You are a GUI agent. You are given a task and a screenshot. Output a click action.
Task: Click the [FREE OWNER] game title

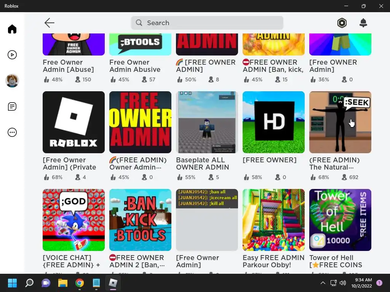point(270,160)
